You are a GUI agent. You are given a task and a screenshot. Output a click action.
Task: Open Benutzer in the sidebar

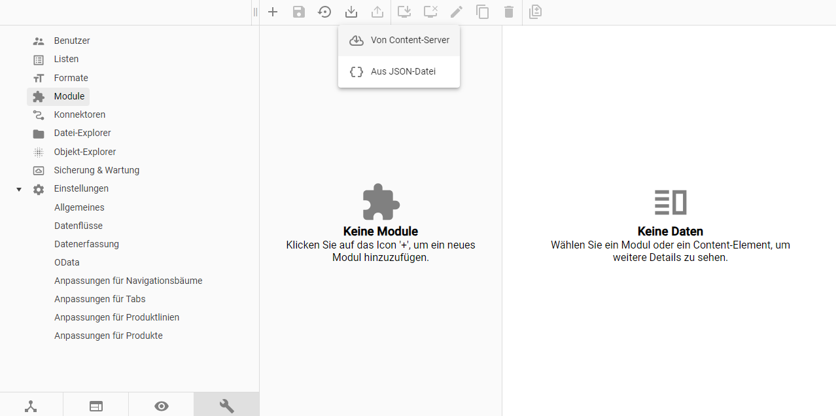pyautogui.click(x=72, y=41)
